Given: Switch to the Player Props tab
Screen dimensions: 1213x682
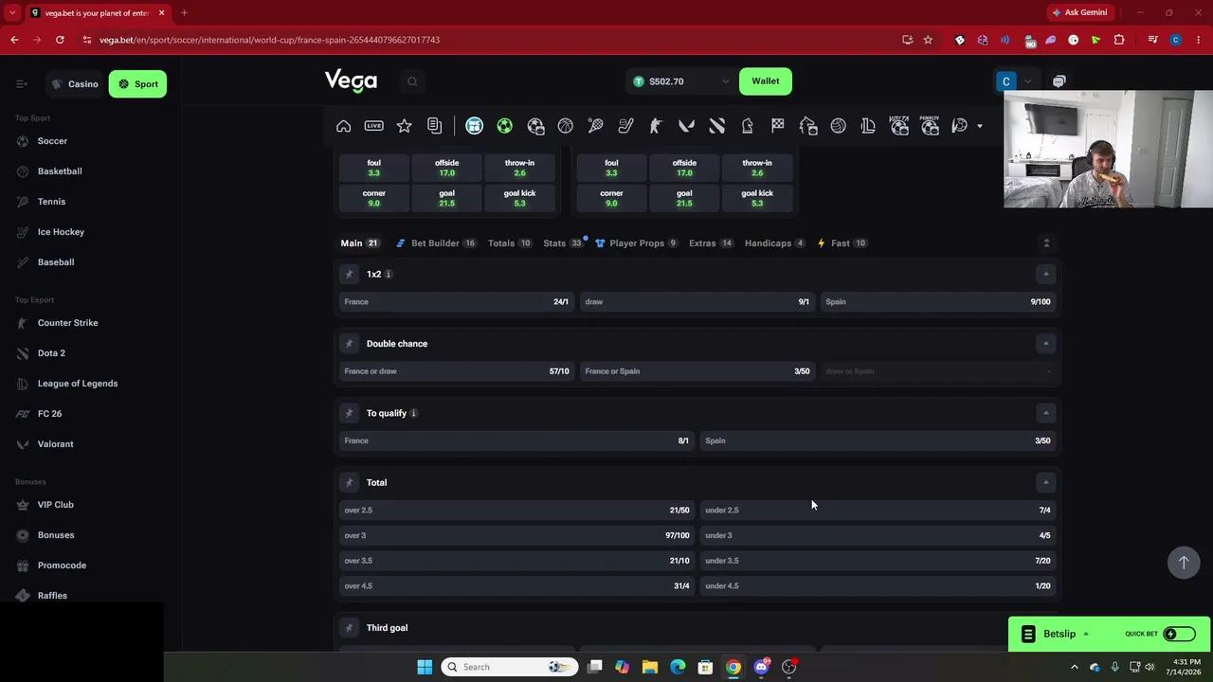Looking at the screenshot, I should coord(636,243).
